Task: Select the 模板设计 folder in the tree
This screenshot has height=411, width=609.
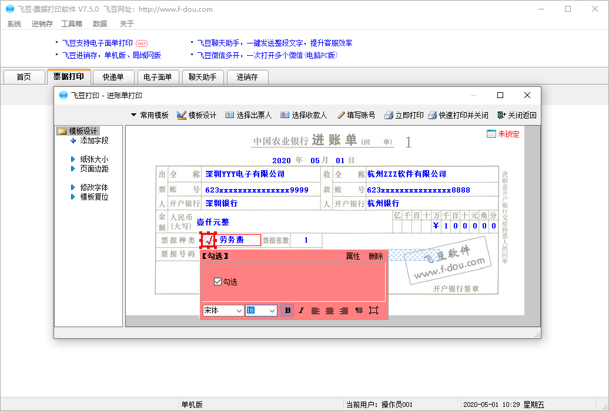Action: tap(78, 131)
